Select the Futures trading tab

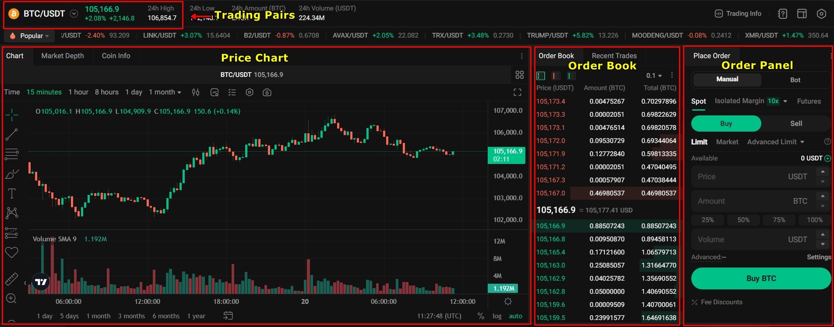pos(809,101)
